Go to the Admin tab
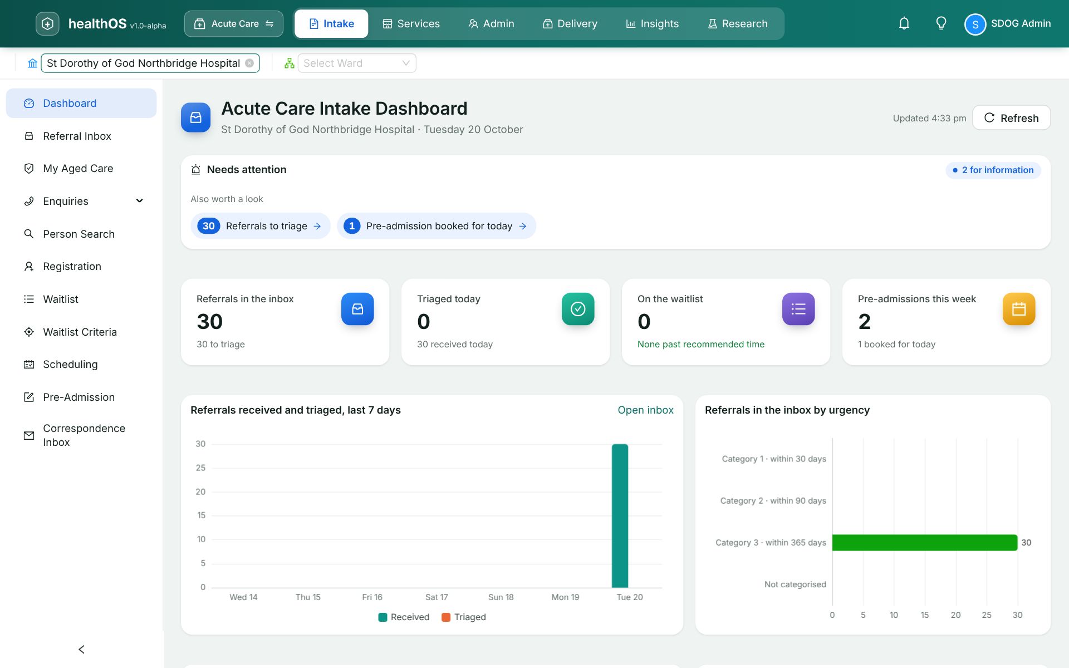 click(x=491, y=23)
